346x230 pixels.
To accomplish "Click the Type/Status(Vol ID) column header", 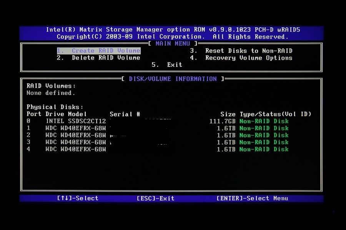I will pos(275,114).
